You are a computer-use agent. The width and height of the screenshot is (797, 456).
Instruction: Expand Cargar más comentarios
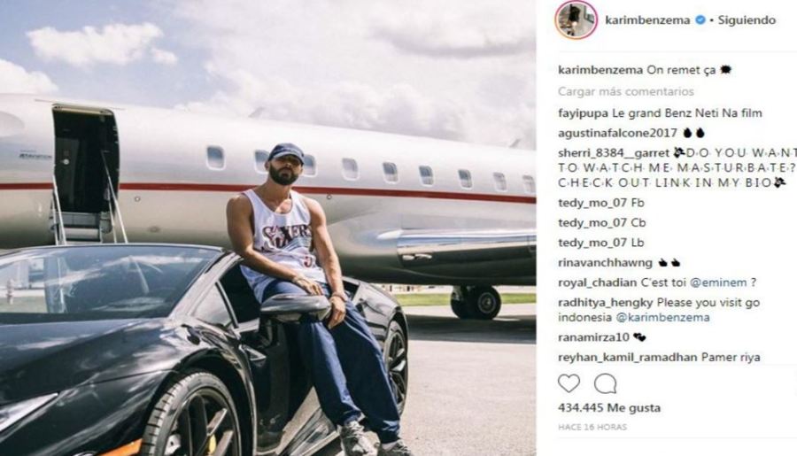(x=626, y=91)
